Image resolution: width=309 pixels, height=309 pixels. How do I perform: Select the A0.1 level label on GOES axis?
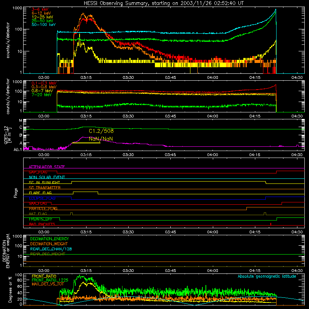coord(17,149)
